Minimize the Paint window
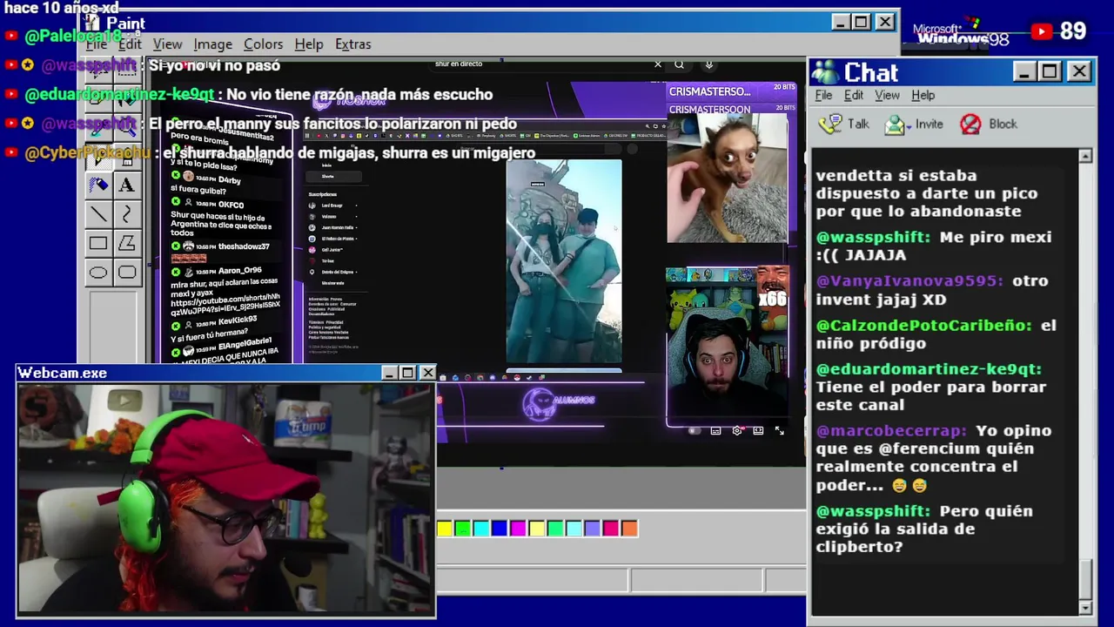The width and height of the screenshot is (1114, 627). pyautogui.click(x=840, y=22)
